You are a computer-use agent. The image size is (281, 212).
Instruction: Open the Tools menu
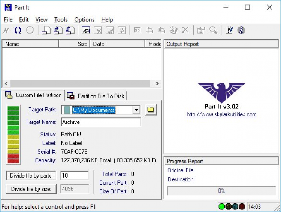[61, 19]
